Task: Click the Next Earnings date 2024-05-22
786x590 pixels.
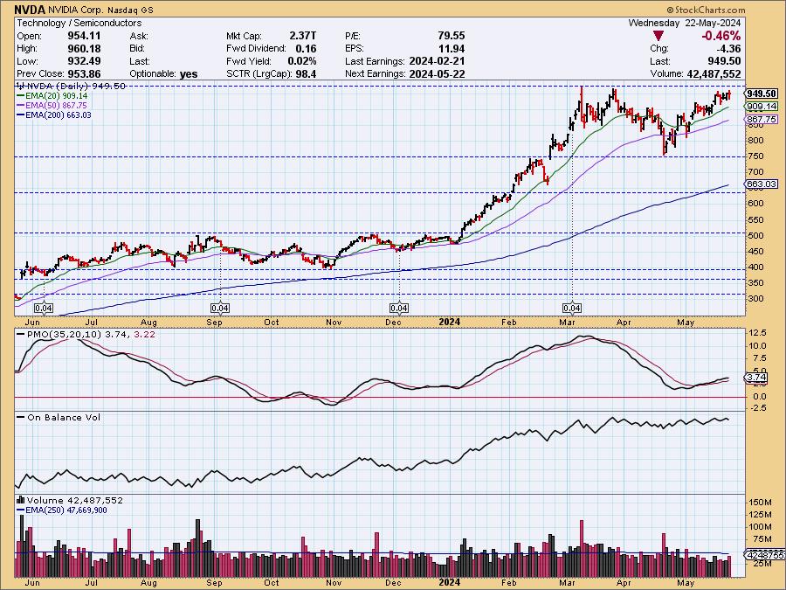Action: (x=437, y=73)
